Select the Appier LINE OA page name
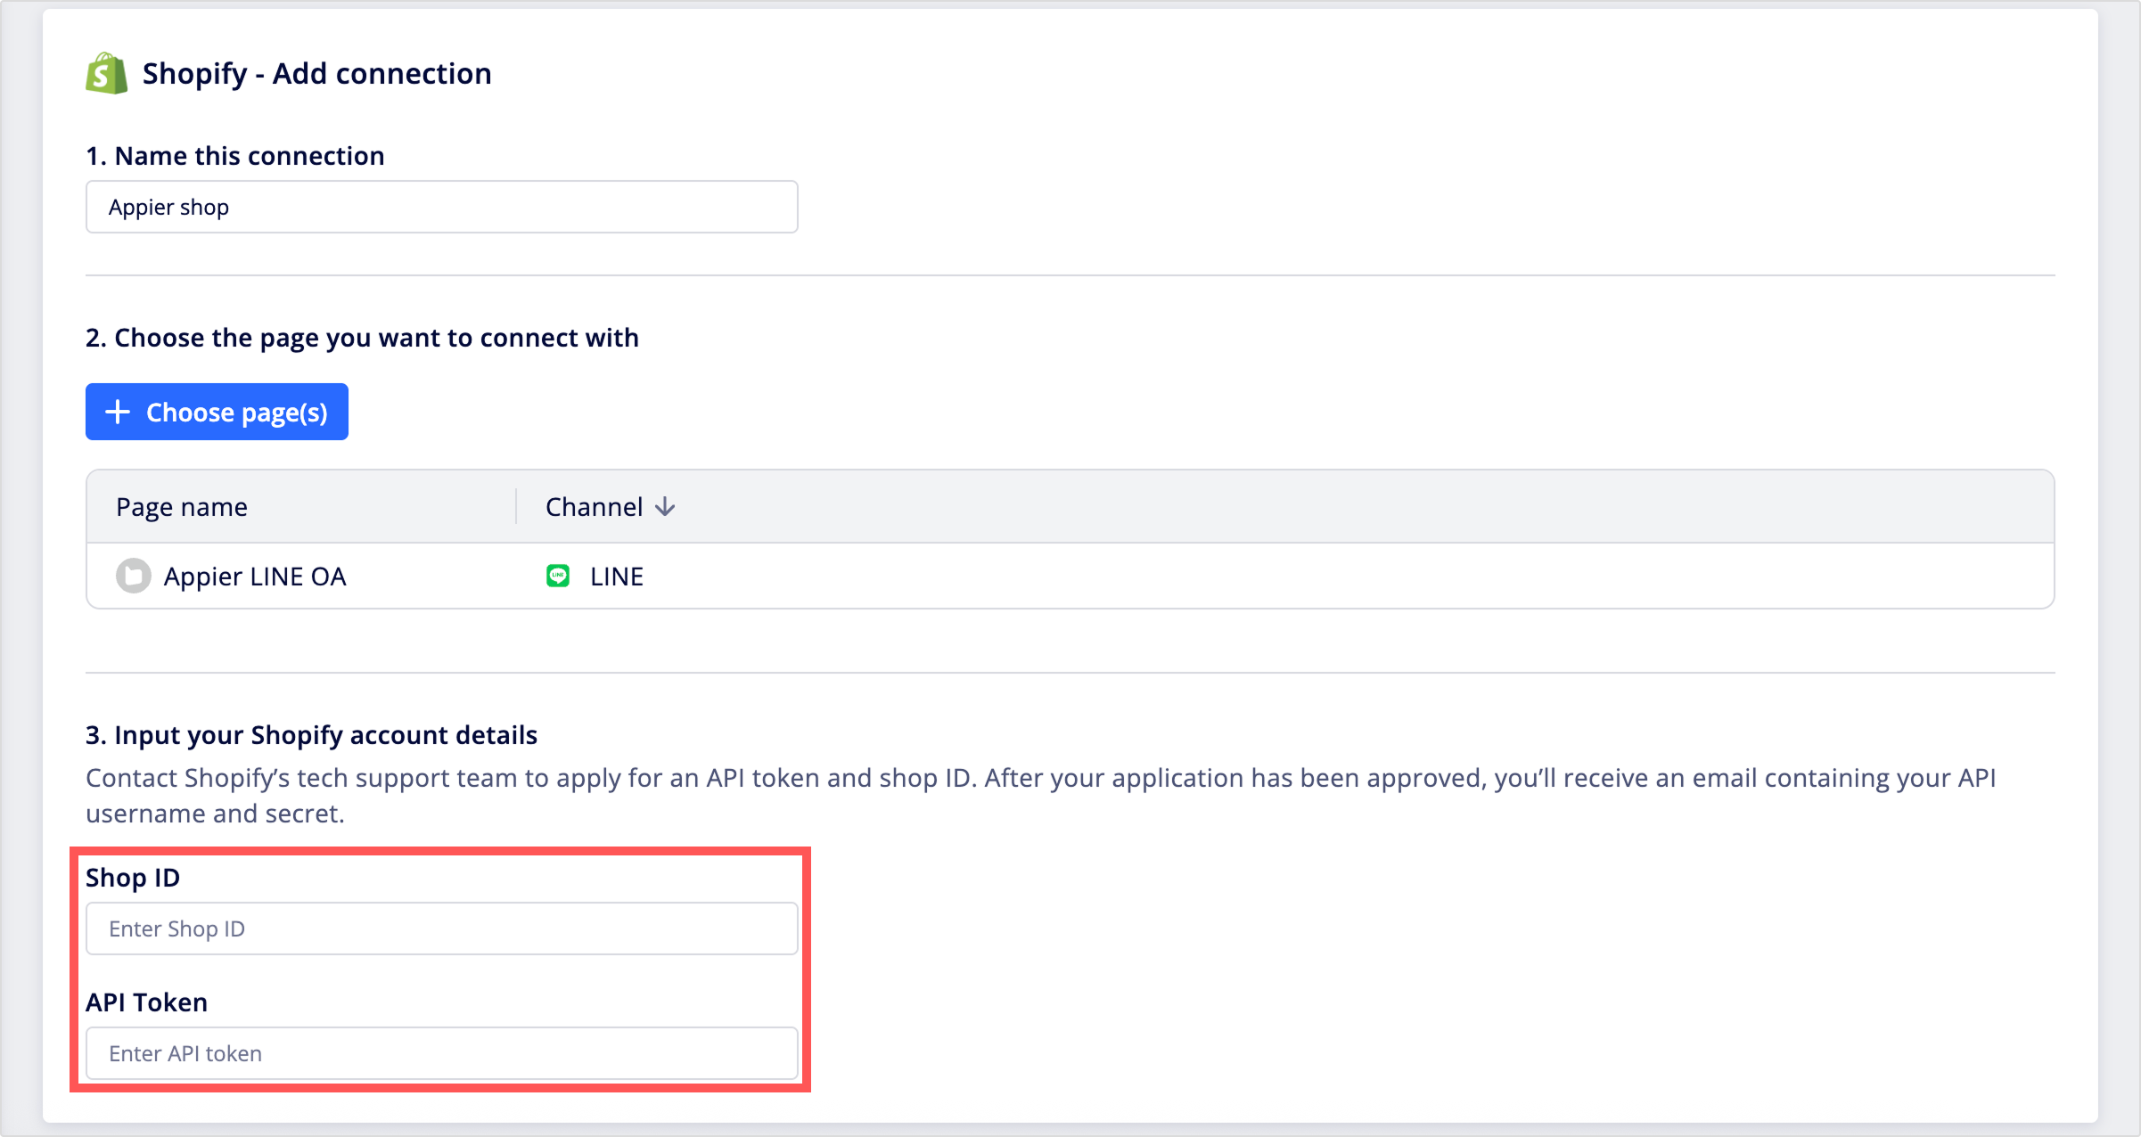Viewport: 2141px width, 1137px height. [x=255, y=577]
